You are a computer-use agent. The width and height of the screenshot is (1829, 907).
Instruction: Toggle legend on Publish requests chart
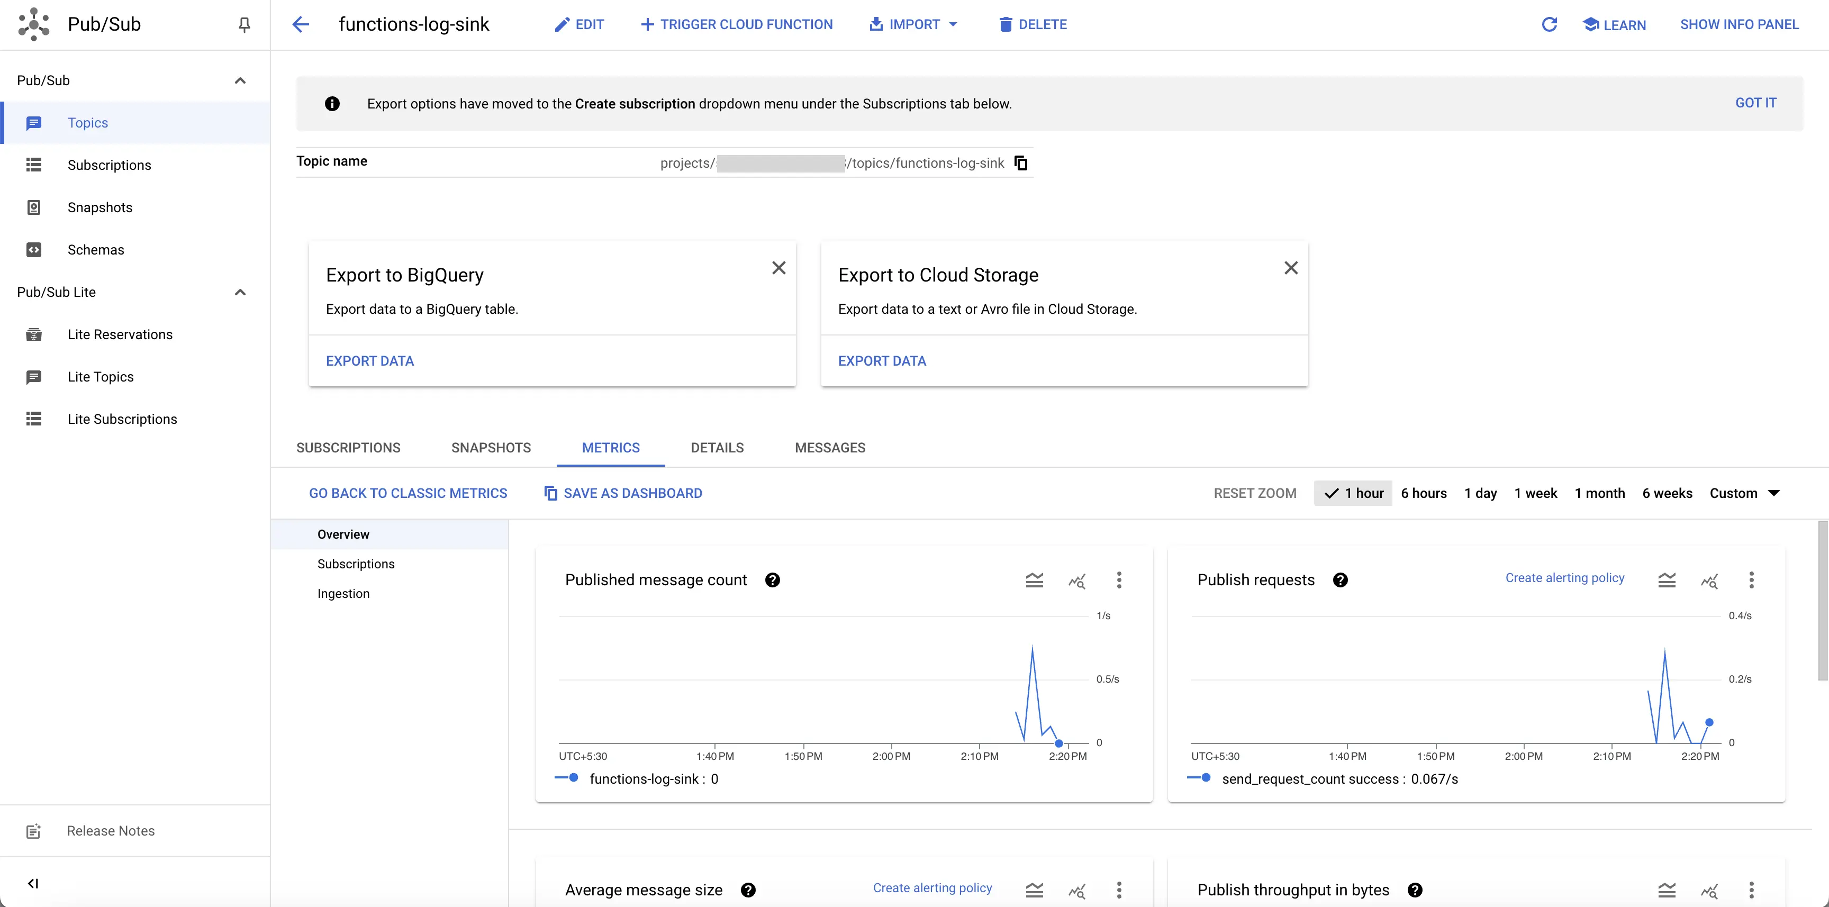1667,581
